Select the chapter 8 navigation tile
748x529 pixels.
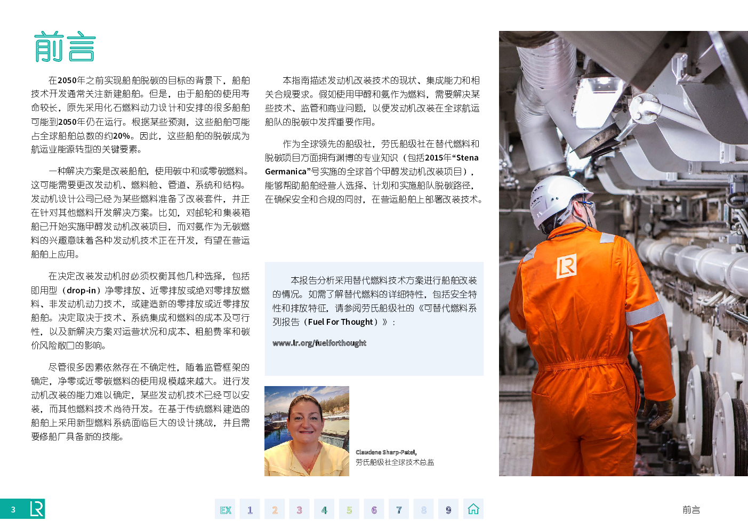pyautogui.click(x=424, y=509)
